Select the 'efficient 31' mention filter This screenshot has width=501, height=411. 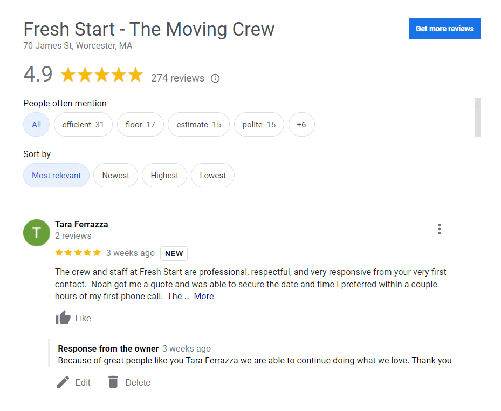(x=83, y=124)
